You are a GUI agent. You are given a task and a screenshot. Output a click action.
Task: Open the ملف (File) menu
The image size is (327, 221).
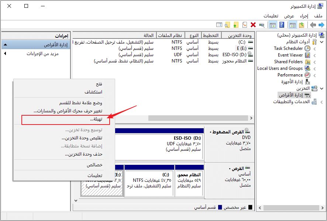[x=318, y=16]
